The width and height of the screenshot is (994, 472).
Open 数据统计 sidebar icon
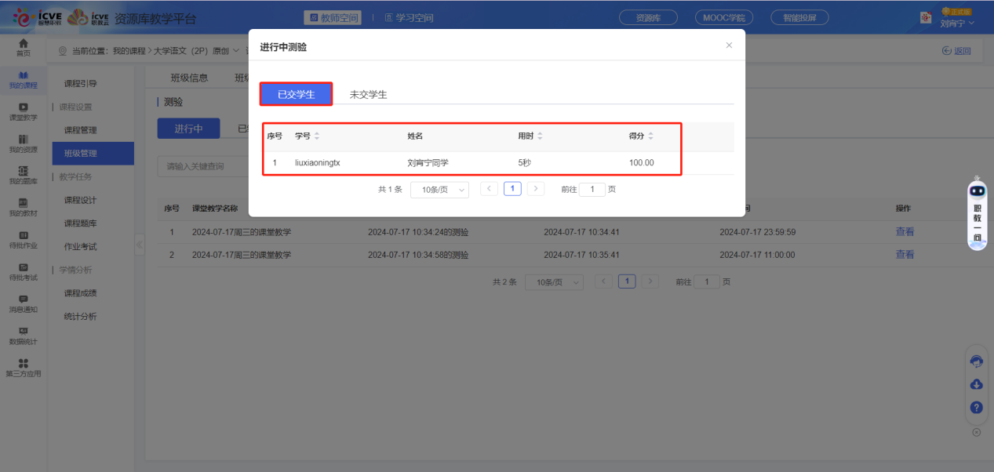click(24, 335)
